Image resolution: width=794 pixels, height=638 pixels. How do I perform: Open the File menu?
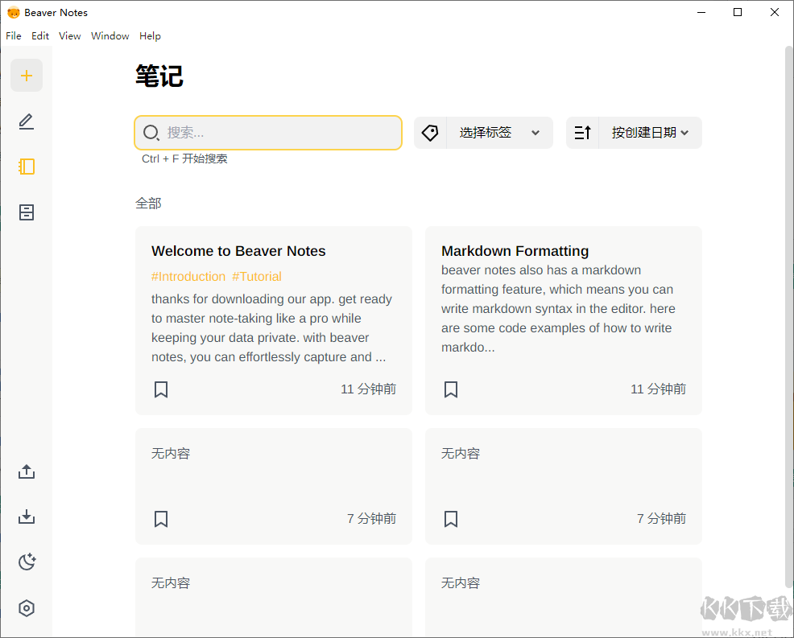click(x=14, y=36)
